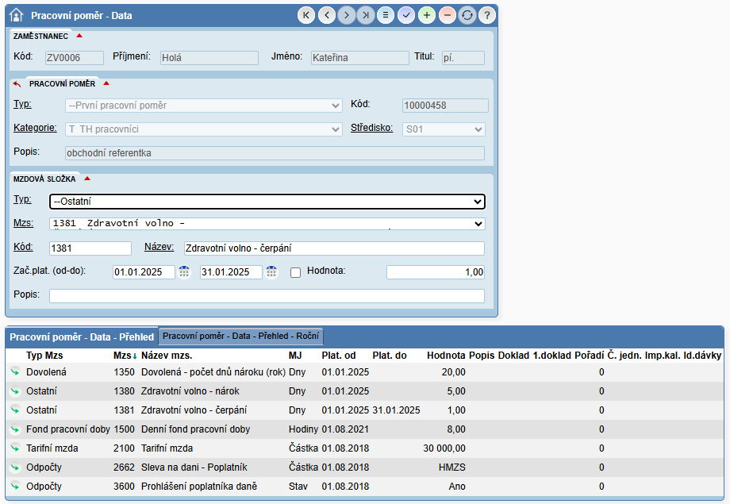Toggle the checkbox next to Hodnota
Screen dimensions: 730x504
[x=296, y=272]
